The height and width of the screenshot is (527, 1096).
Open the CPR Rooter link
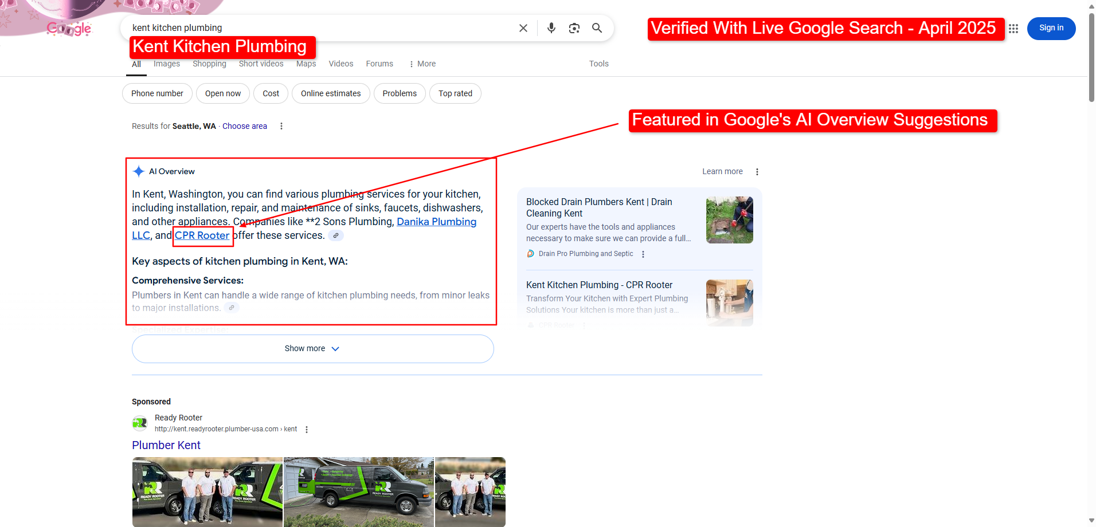pyautogui.click(x=202, y=235)
